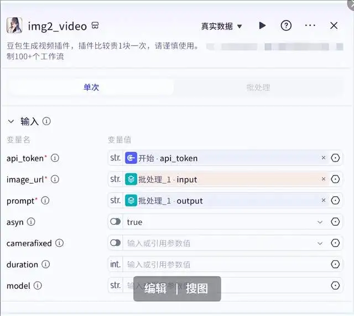Click the duration int input field

[226, 265]
